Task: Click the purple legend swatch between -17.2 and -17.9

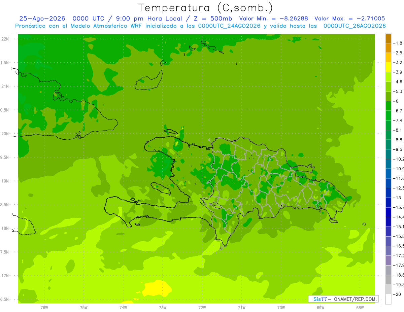Action: (x=388, y=261)
